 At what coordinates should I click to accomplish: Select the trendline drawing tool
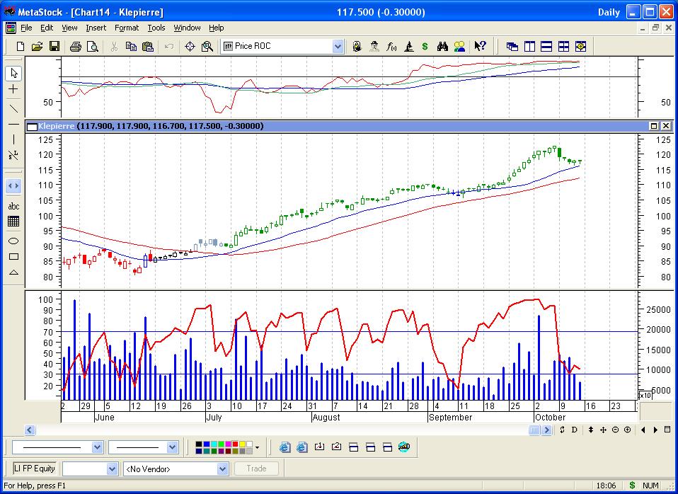pos(13,108)
